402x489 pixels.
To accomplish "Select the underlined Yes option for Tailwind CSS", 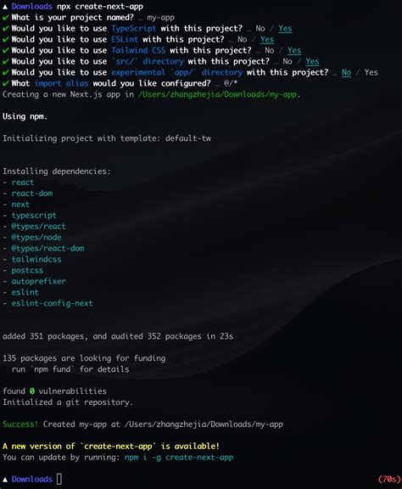I will tap(294, 51).
